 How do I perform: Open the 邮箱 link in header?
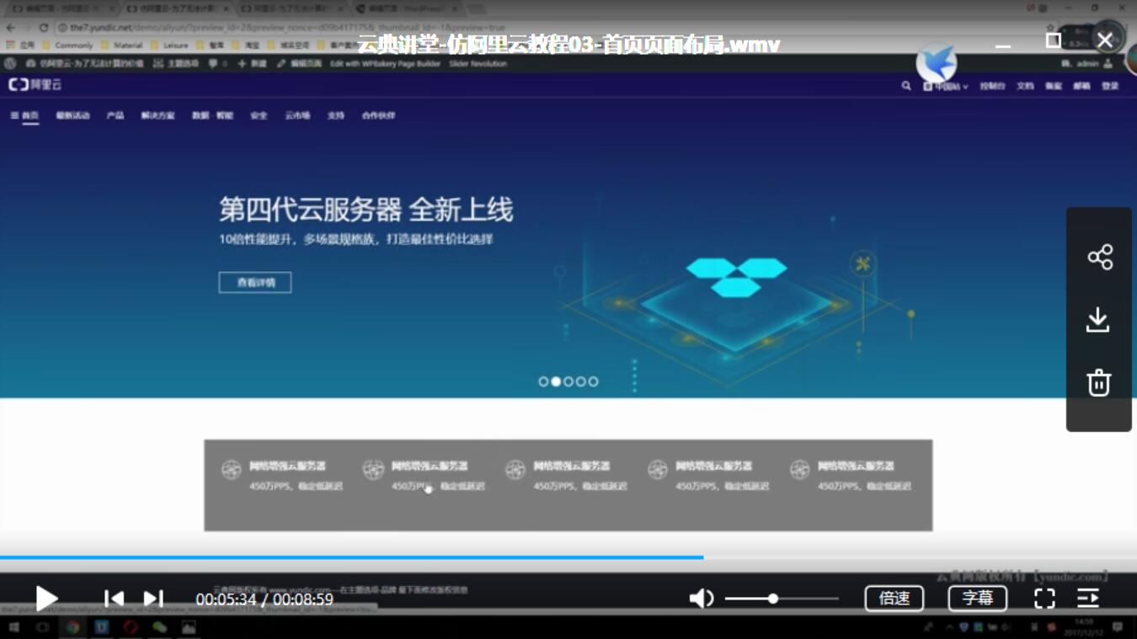tap(1082, 86)
